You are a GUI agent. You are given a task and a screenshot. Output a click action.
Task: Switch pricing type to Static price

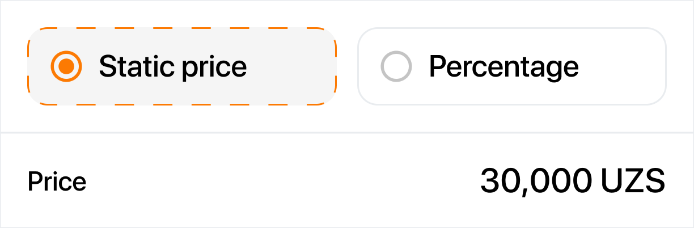(x=66, y=67)
